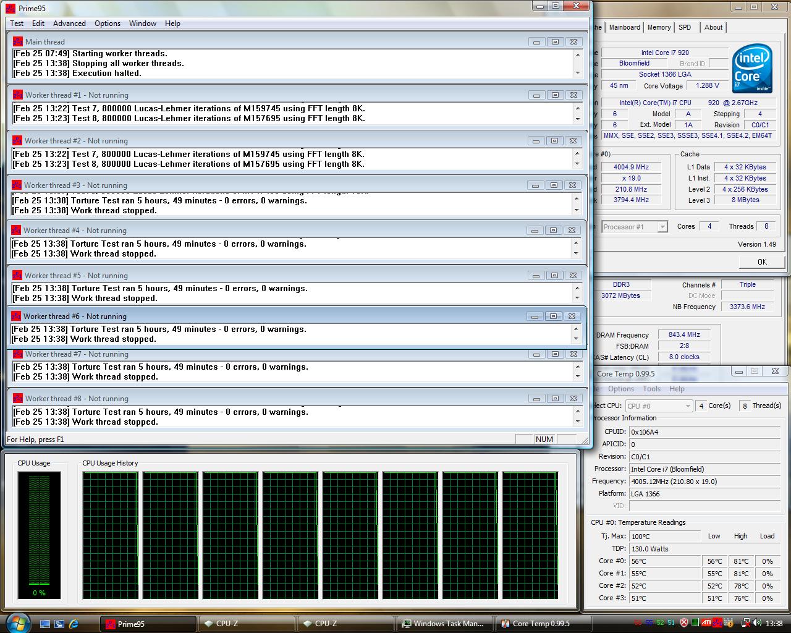The height and width of the screenshot is (633, 791).
Task: Open the Help menu in Prime95
Action: pos(172,23)
